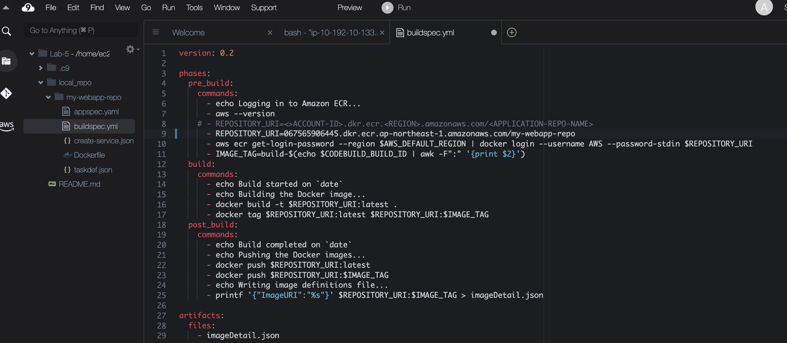Open file tree settings gear
The height and width of the screenshot is (343, 787).
tap(130, 49)
